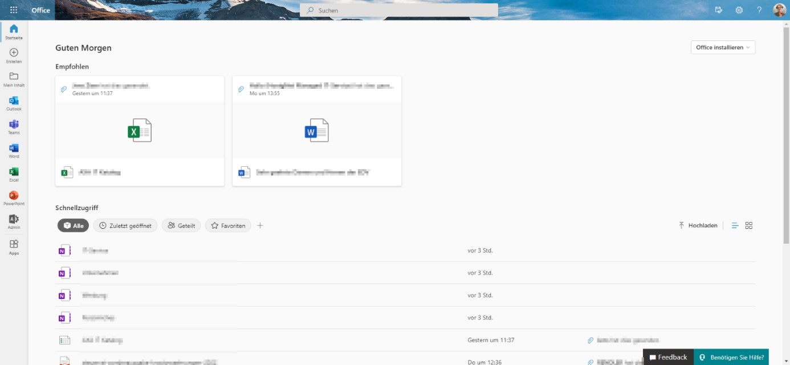Select the Alle filter tab
Screen dimensions: 790x365
click(x=73, y=225)
